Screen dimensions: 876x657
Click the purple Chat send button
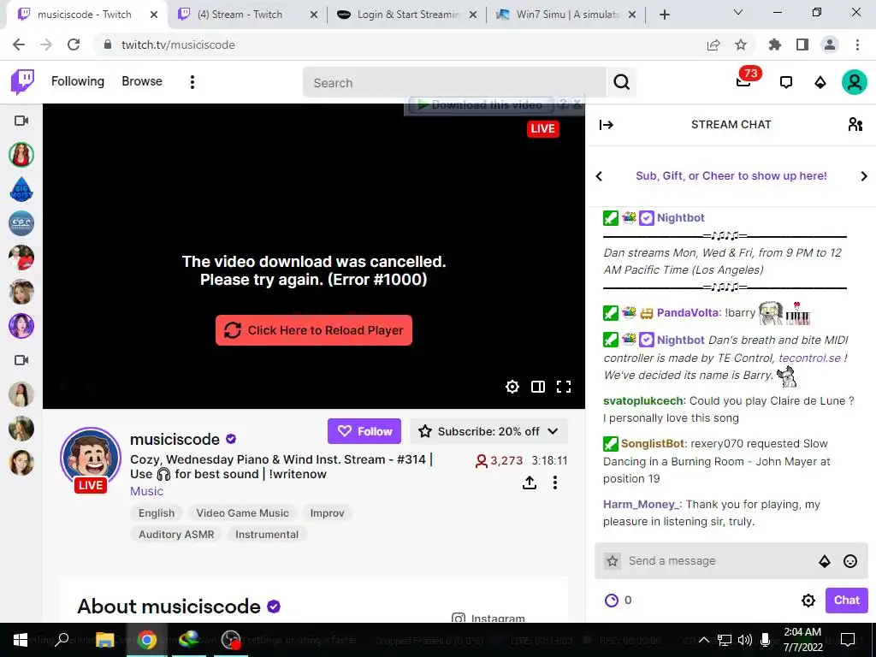[846, 600]
